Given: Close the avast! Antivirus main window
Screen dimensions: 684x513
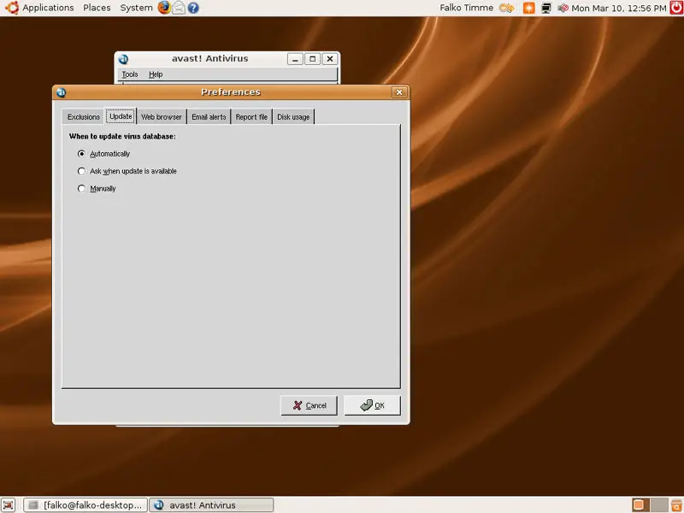Looking at the screenshot, I should [x=330, y=59].
